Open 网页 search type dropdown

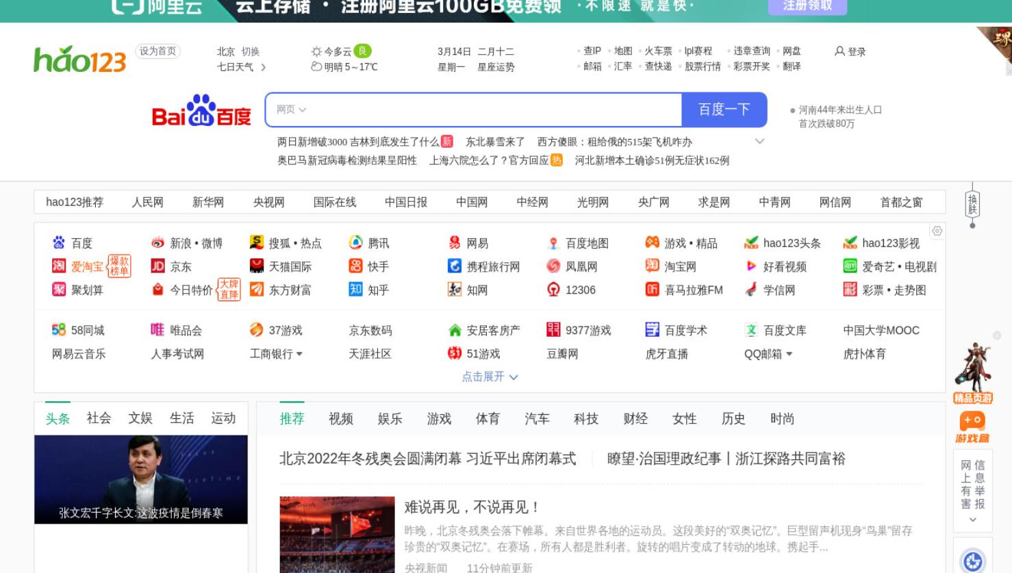coord(292,110)
